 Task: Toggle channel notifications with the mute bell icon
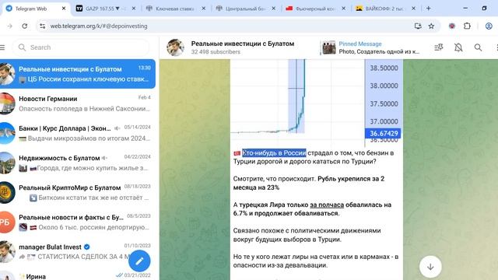(x=458, y=47)
